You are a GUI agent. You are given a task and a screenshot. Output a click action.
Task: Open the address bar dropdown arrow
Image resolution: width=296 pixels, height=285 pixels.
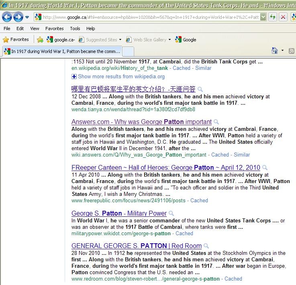(x=263, y=17)
